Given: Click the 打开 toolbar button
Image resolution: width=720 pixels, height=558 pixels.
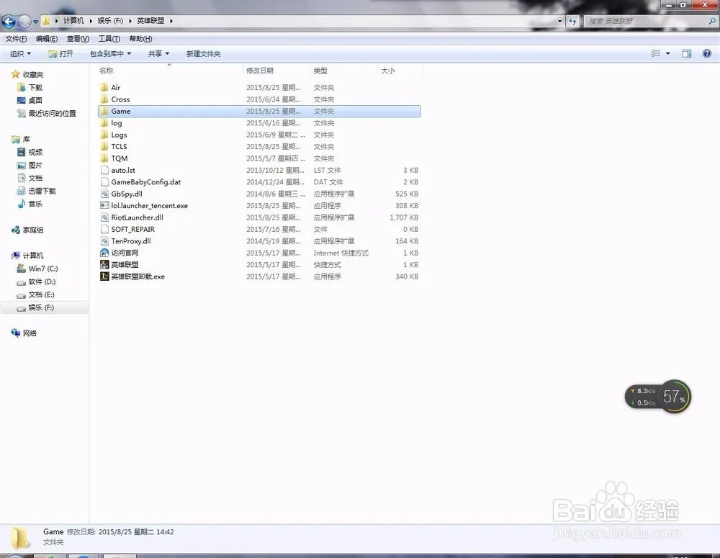Looking at the screenshot, I should point(60,54).
